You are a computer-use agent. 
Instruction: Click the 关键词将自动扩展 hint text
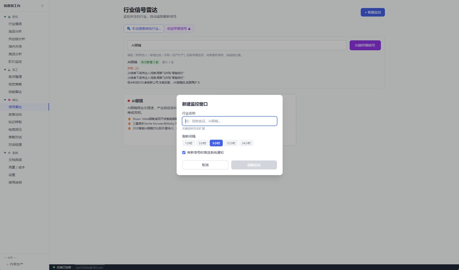coord(193,129)
